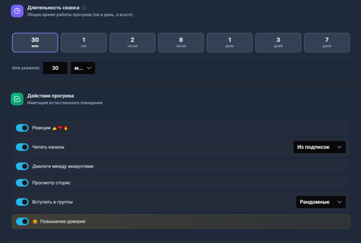
Task: Click the custom duration input field
Action: click(55, 68)
